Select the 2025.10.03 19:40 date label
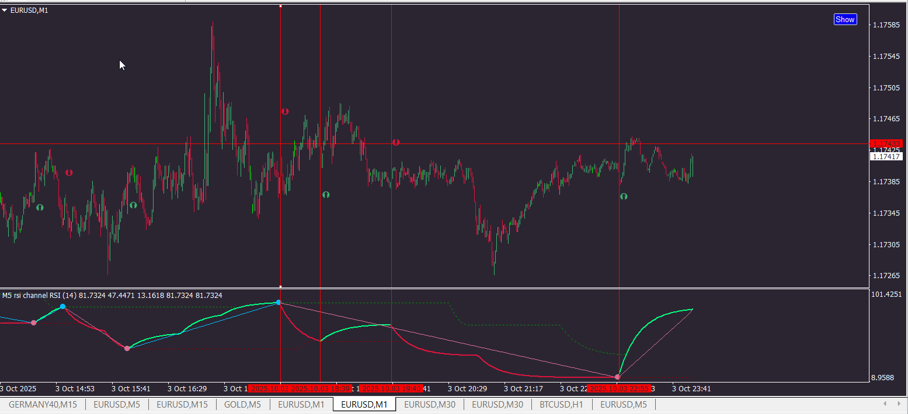Screen dimensions: 908x414 [x=391, y=388]
